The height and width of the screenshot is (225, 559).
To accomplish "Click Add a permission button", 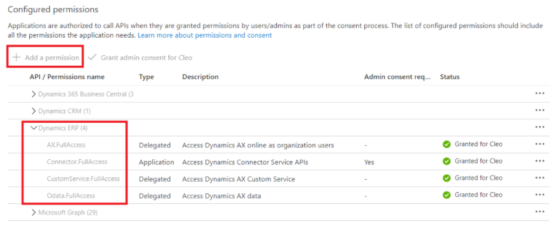I will click(x=46, y=58).
